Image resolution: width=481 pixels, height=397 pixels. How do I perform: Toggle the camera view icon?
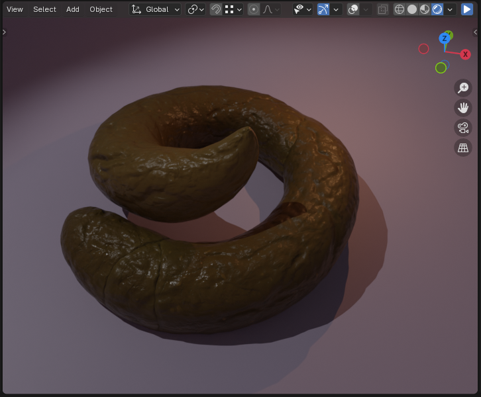point(463,128)
